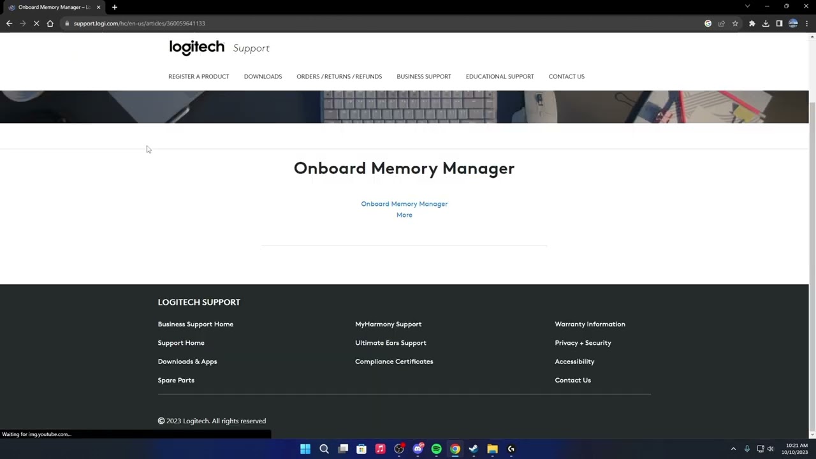Viewport: 816px width, 459px height.
Task: Open the Chrome extensions puzzle menu
Action: click(752, 24)
